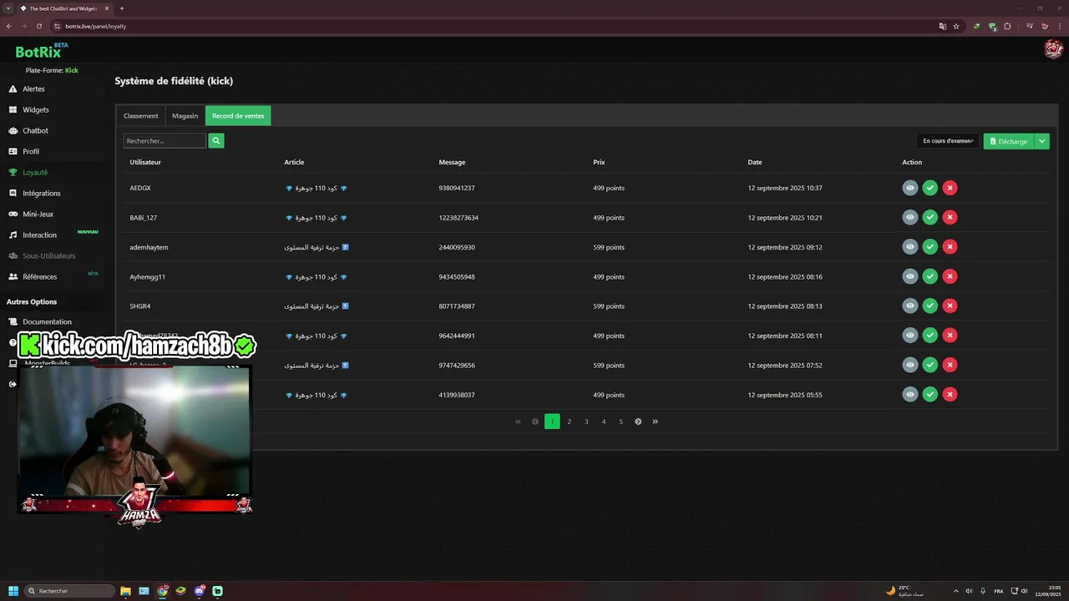Screen dimensions: 1069x601
Task: Open the account avatar on the BotRix header
Action: click(x=1053, y=49)
